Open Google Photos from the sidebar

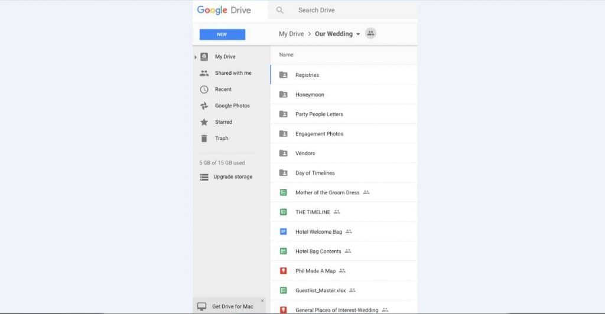[232, 106]
